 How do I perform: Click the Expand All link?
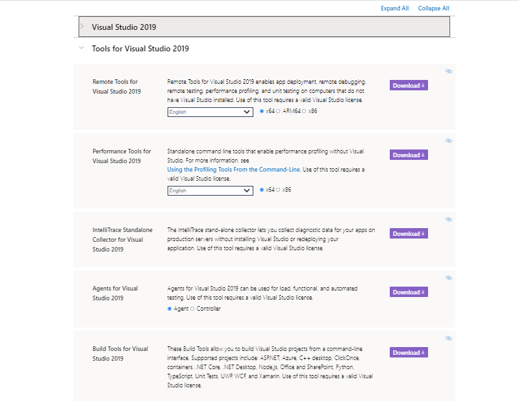395,8
